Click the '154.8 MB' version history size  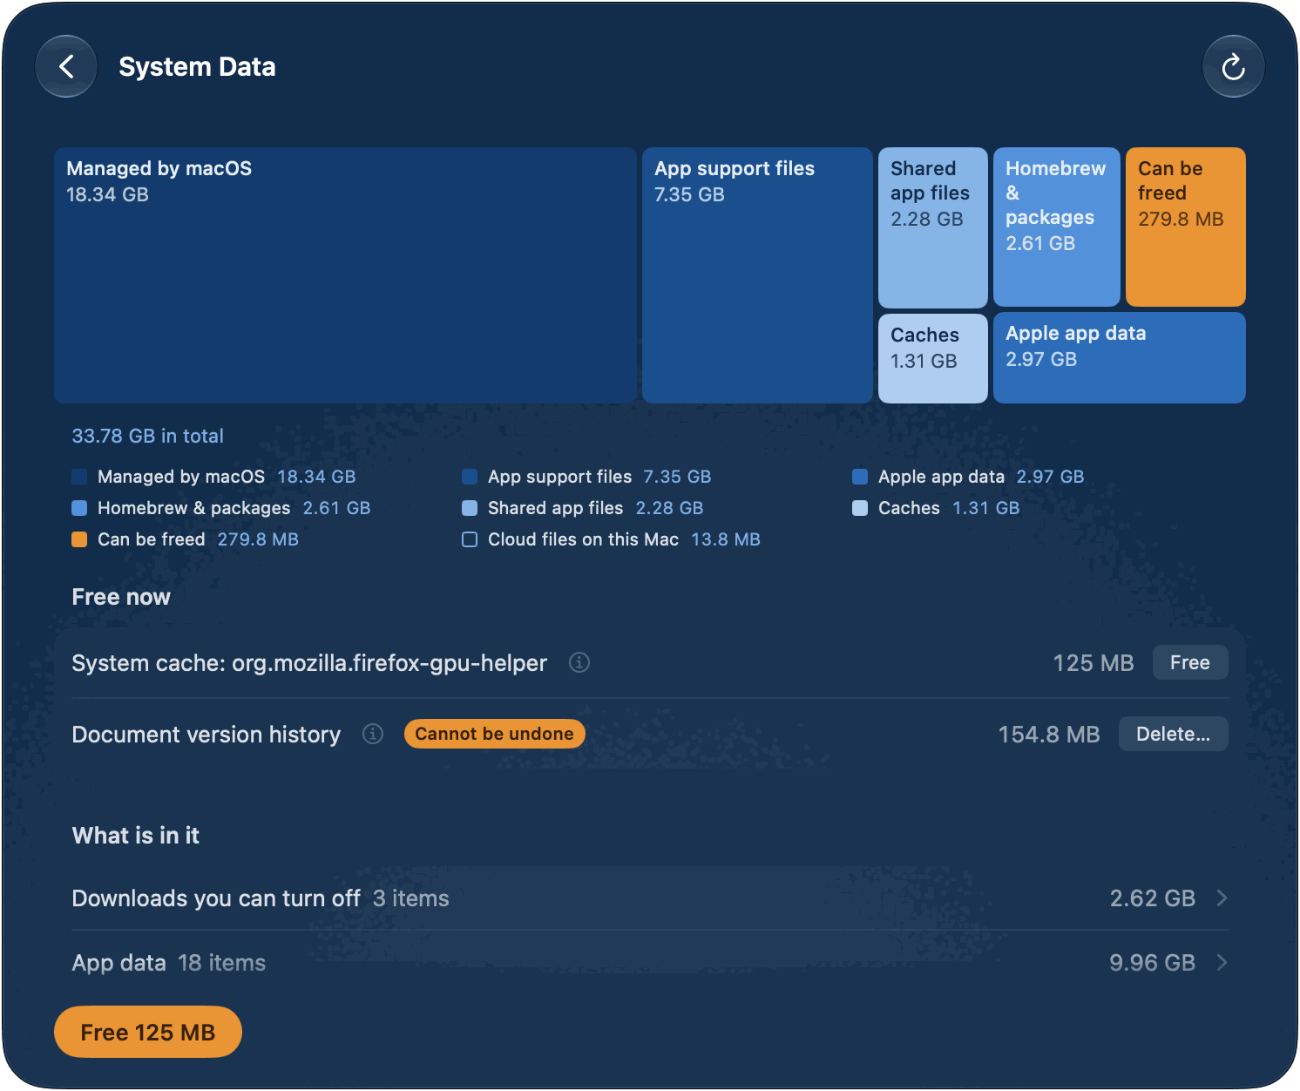(x=1049, y=735)
